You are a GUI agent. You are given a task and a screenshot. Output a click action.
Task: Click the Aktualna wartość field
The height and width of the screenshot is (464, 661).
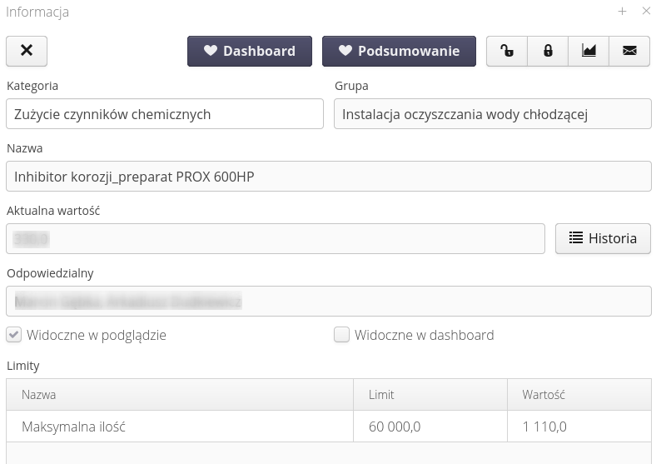point(275,238)
